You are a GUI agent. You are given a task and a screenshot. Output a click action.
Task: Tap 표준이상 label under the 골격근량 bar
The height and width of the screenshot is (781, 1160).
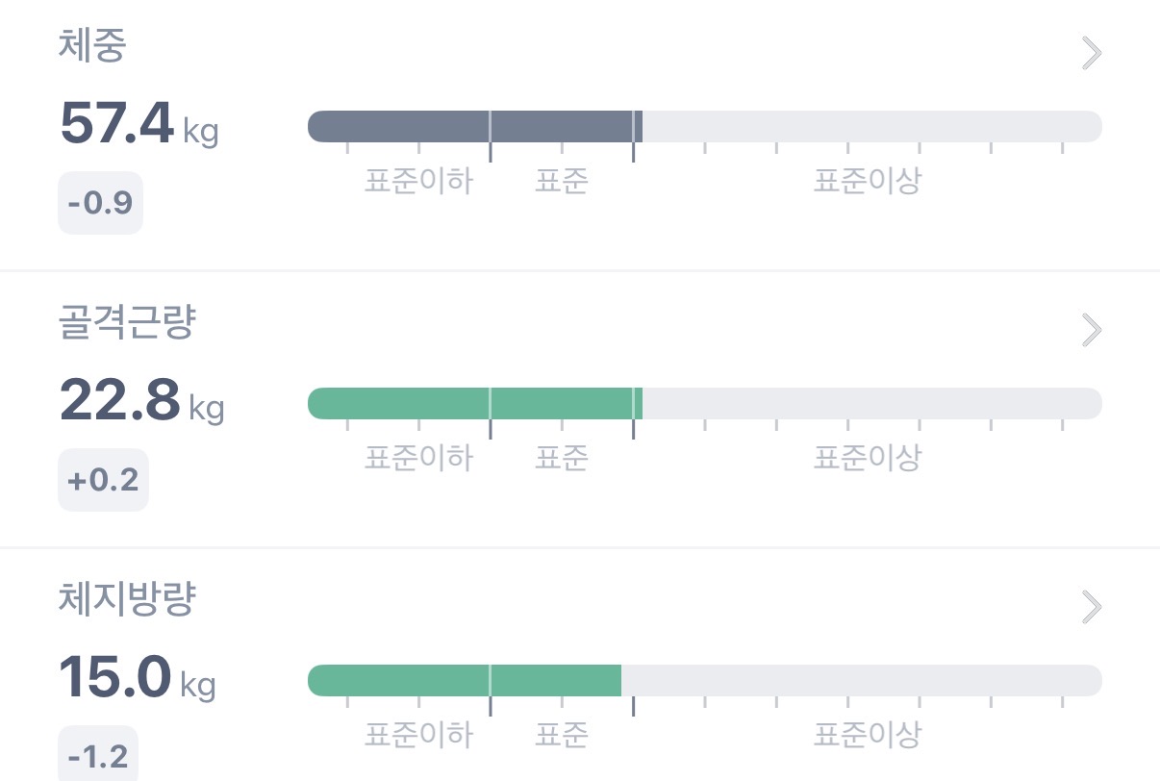867,458
